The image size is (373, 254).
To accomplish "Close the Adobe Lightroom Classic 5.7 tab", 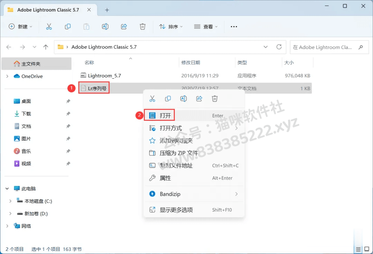I will [89, 10].
